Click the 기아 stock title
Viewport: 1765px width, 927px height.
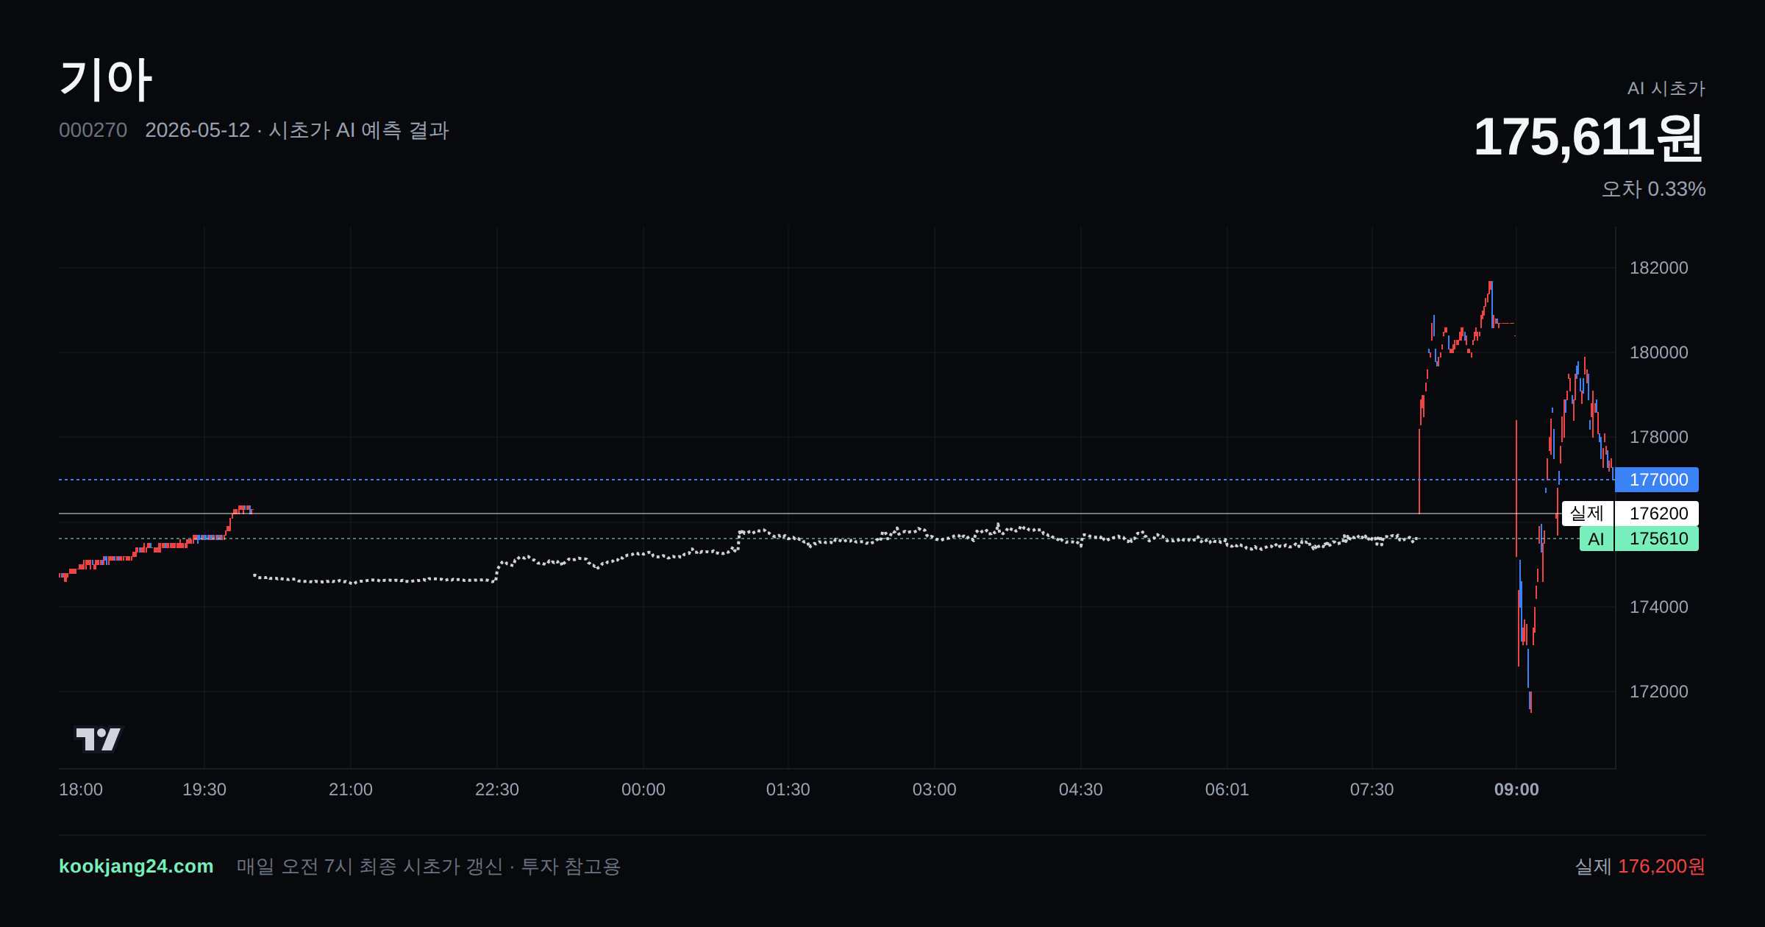(x=106, y=79)
